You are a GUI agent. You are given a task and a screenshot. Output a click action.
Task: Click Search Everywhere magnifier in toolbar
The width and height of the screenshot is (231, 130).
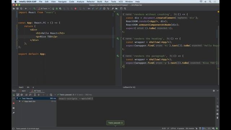[x=125, y=9]
